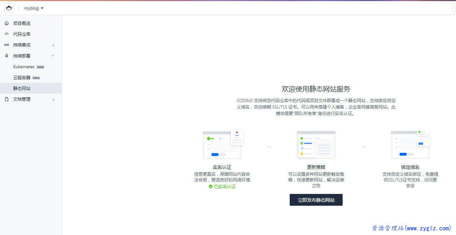Screen dimensions: 456x235
Task: Click the rocket icon beside 持续部署
Action: [6, 56]
